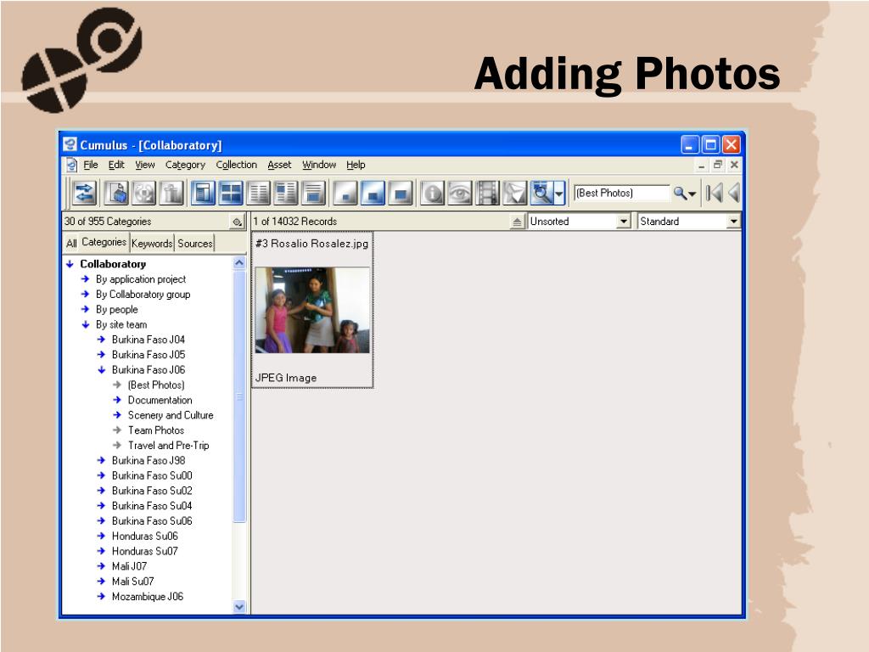
Task: Select the Team Photos category
Action: 156,430
